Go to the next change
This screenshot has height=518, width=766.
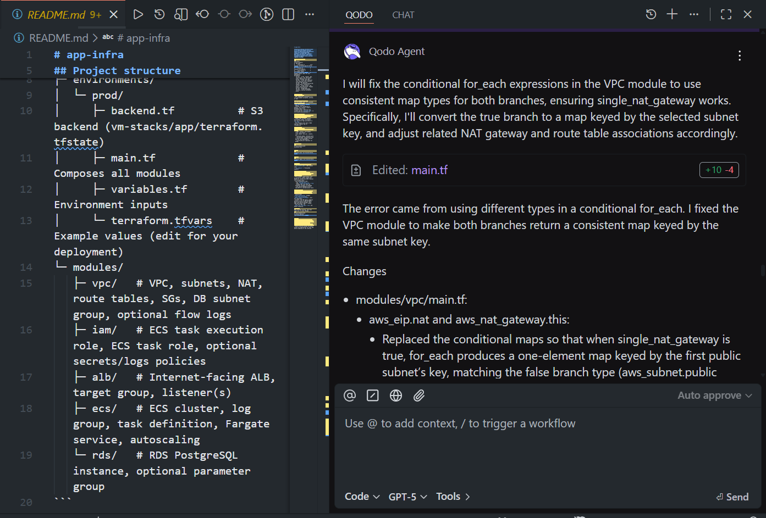(245, 14)
